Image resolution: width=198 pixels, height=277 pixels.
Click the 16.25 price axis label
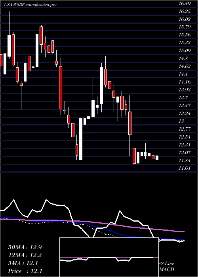(x=185, y=11)
